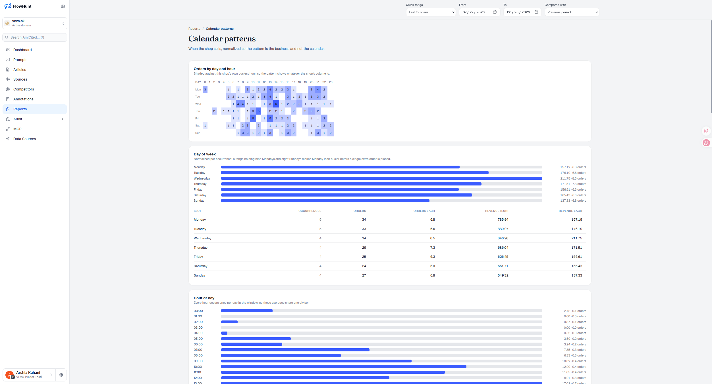Click the search magnifier icon
Screen dimensions: 712x384
click(7, 37)
